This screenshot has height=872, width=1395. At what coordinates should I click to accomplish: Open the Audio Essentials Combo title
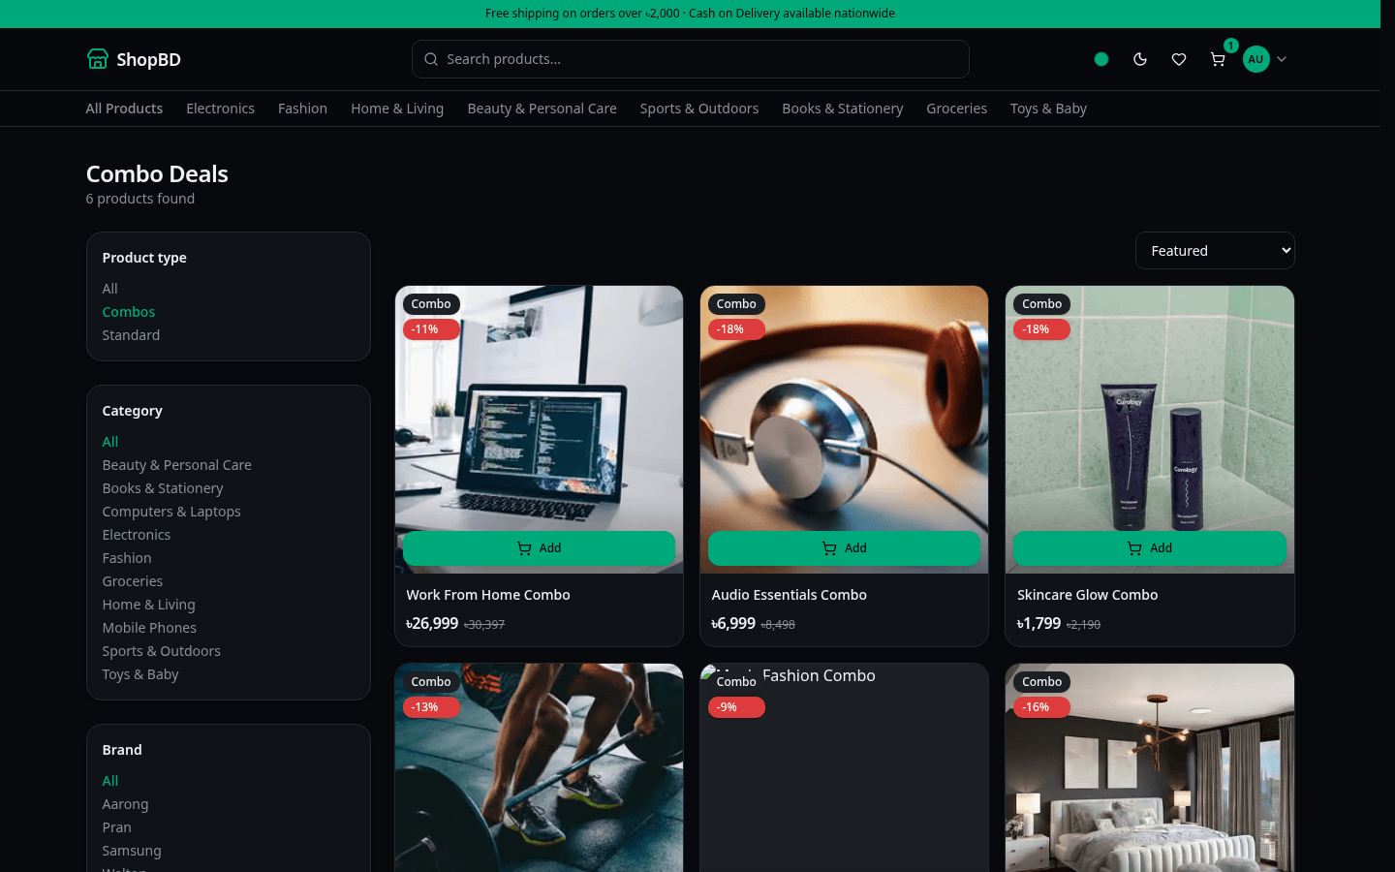[x=790, y=595]
